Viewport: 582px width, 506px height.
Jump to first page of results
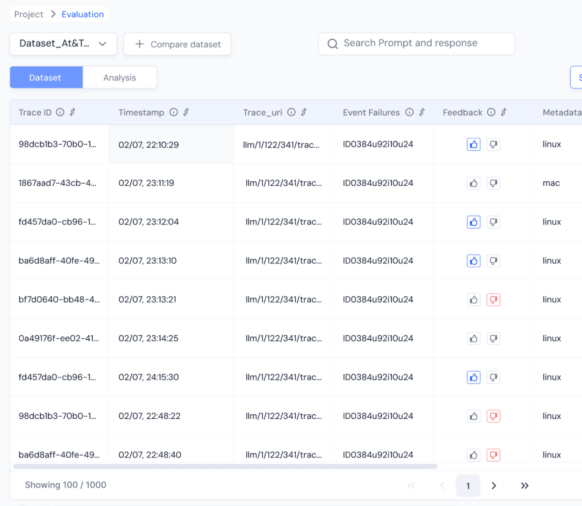click(411, 485)
